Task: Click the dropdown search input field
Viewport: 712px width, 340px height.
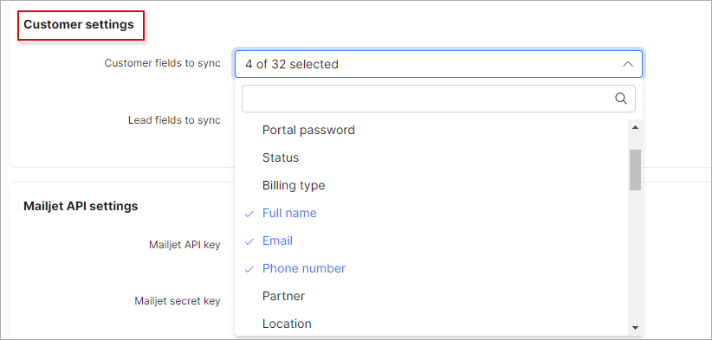Action: [438, 99]
